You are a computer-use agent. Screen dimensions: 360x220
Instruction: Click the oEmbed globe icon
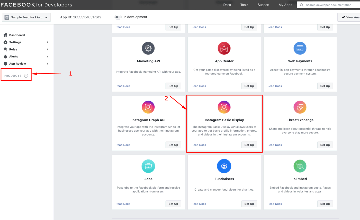coord(300,166)
